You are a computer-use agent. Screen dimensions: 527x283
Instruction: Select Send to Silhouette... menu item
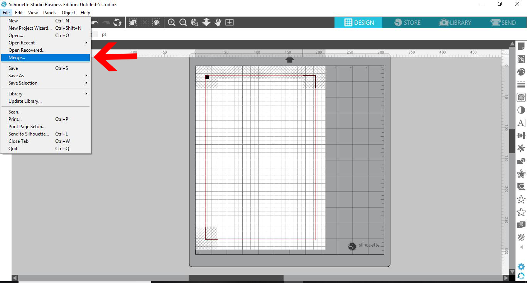[x=45, y=134]
